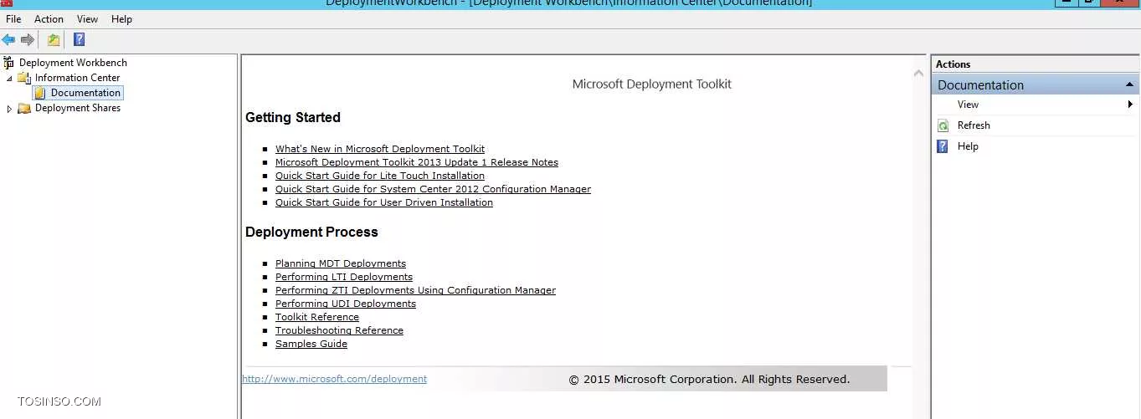Screen dimensions: 1141x419
Task: Select Deployment Shares tree item
Action: coord(77,108)
